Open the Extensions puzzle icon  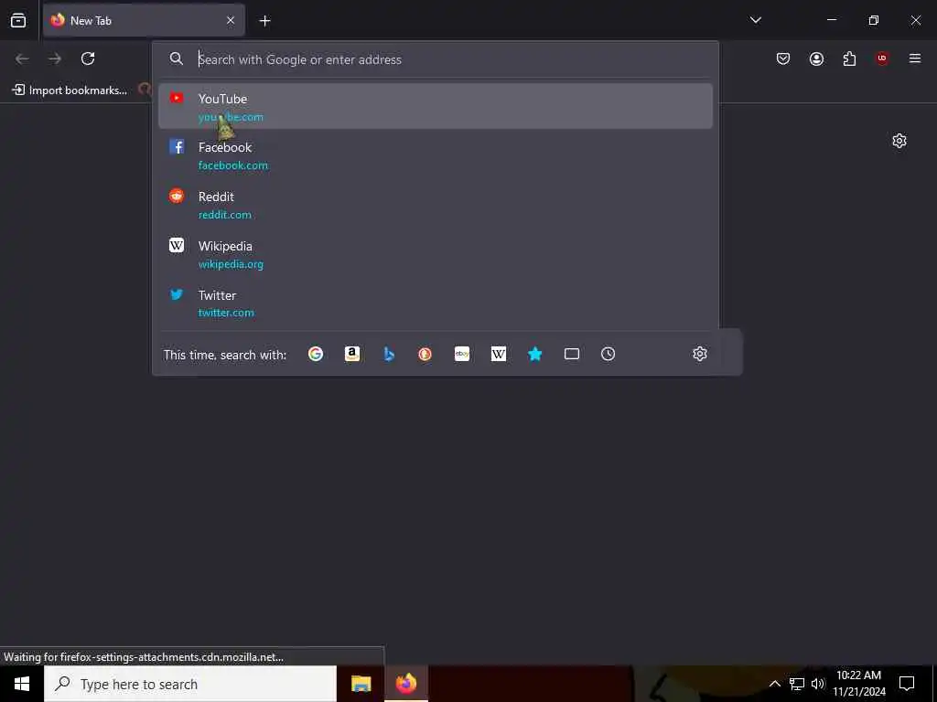pos(849,58)
